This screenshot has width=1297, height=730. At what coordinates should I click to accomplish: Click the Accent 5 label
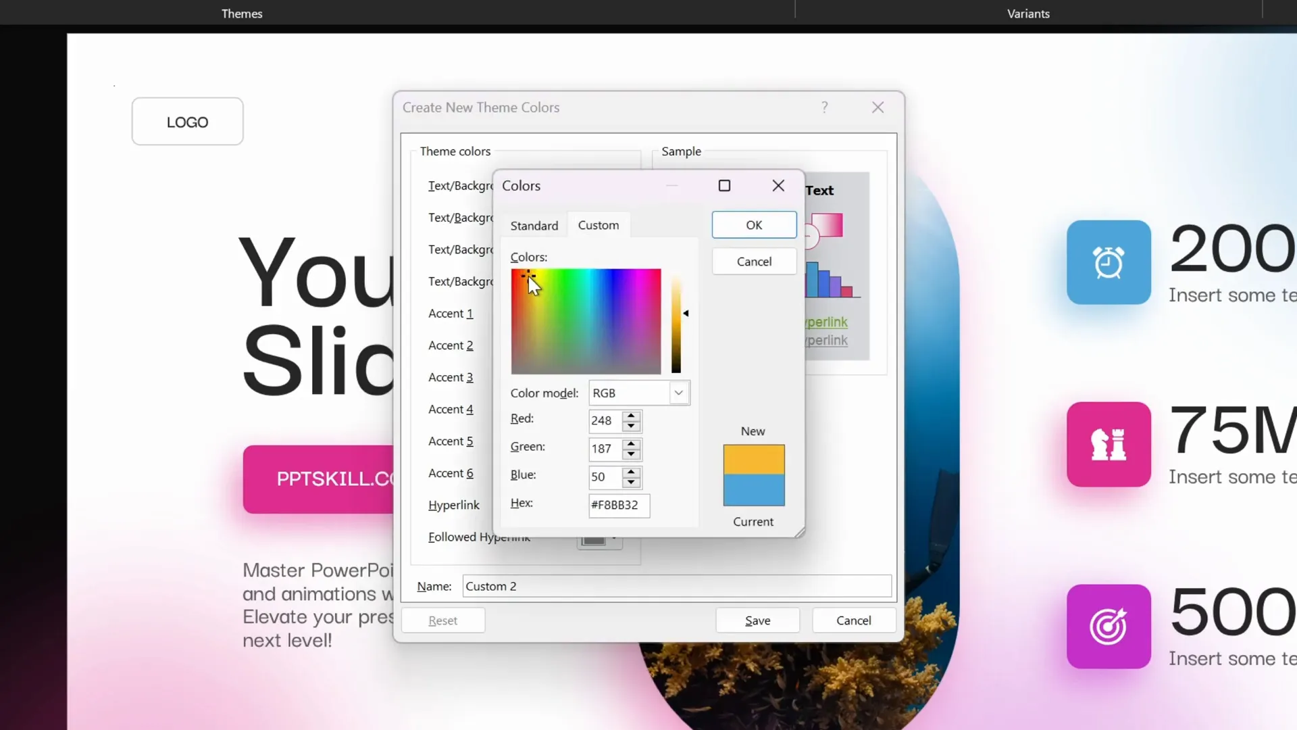(451, 441)
